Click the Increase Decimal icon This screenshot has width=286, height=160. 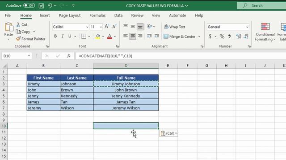239,36
